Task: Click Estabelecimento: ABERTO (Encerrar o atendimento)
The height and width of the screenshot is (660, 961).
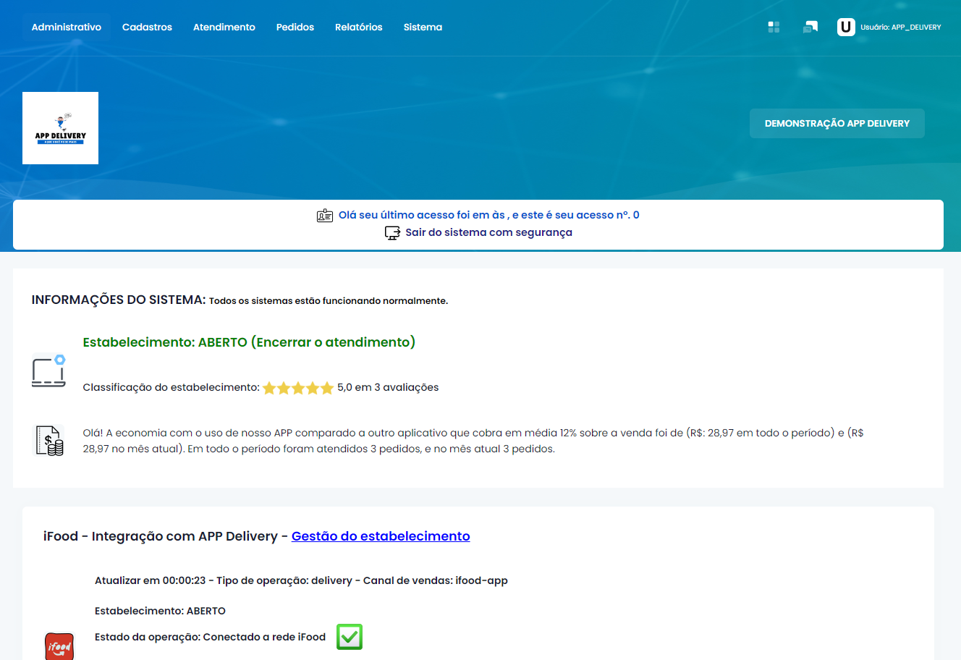Action: [x=249, y=342]
